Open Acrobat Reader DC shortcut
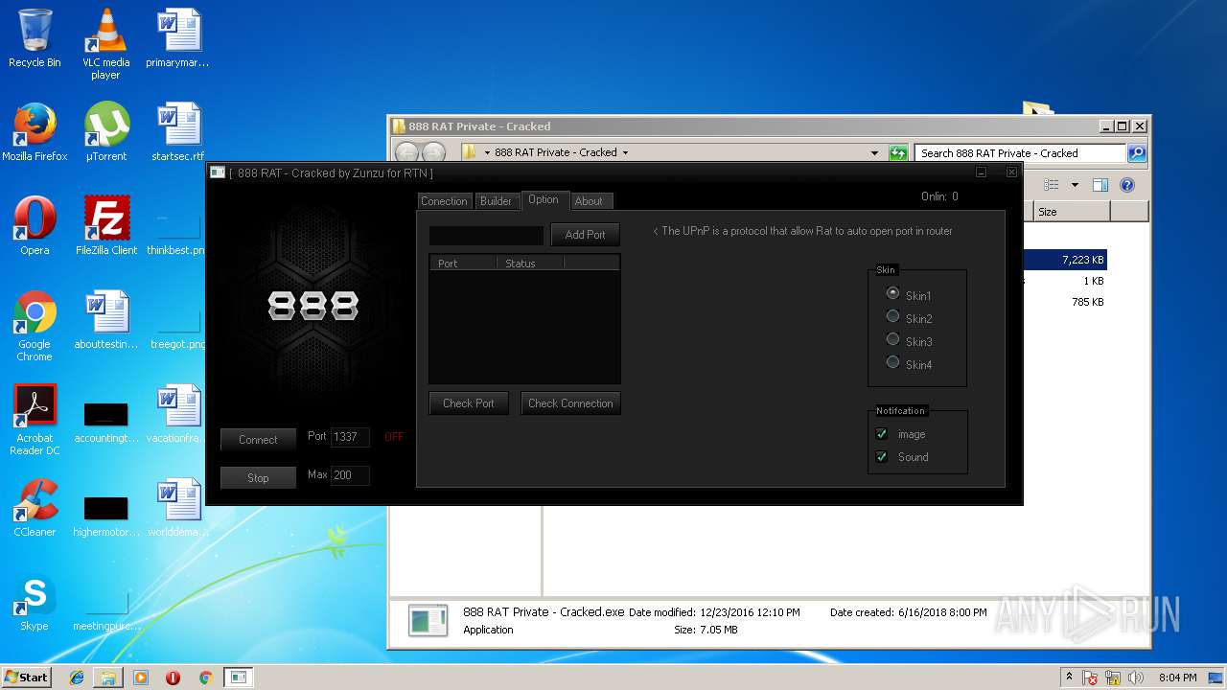This screenshot has width=1227, height=690. (x=35, y=420)
